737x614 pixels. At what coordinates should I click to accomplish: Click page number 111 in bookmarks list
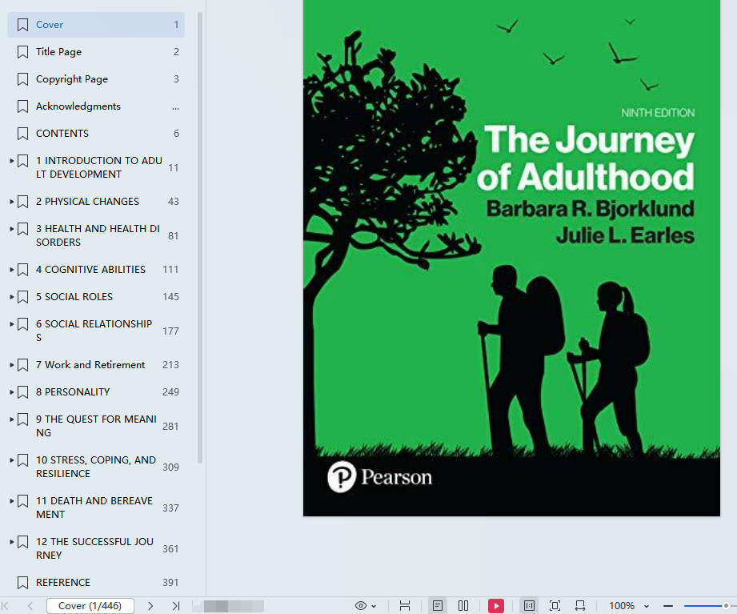point(170,270)
